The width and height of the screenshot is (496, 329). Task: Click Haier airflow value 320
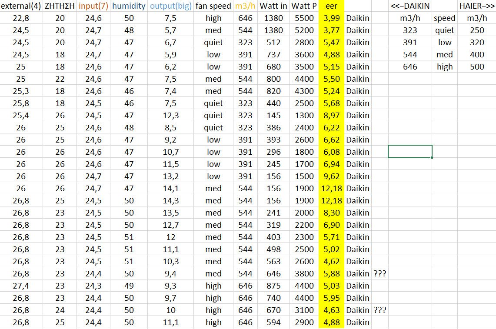(477, 43)
